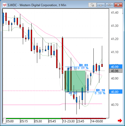Click the $0.03 profit annotation
This screenshot has height=126, width=125.
click(x=83, y=65)
